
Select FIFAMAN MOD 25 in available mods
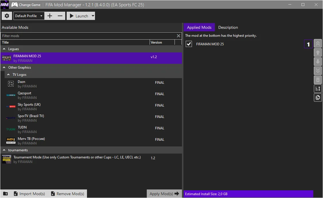[x=91, y=58]
